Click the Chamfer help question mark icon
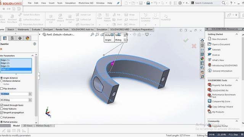 (x=35, y=44)
